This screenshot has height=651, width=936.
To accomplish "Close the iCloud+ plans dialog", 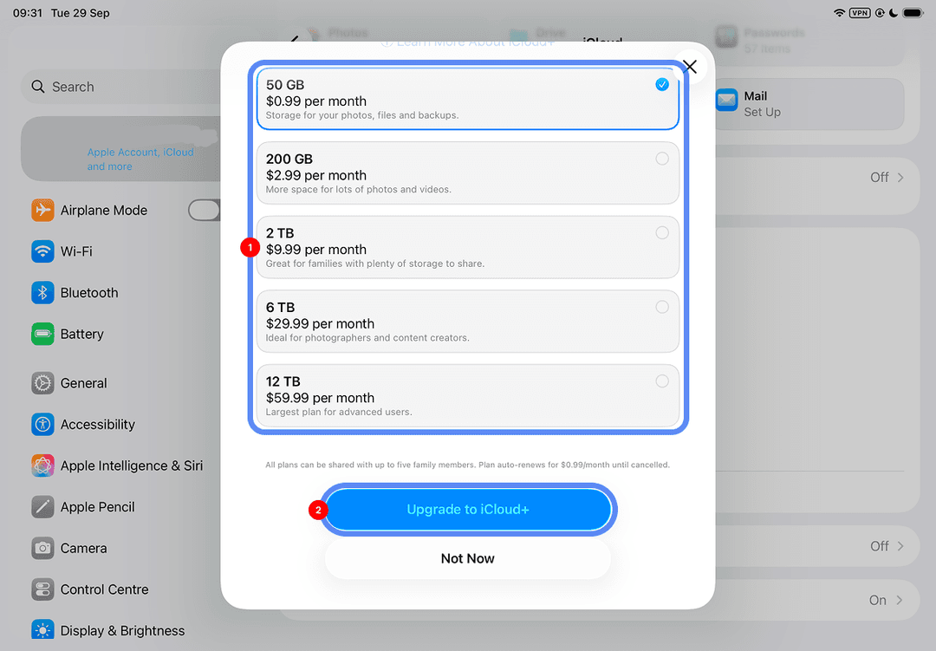I will click(x=690, y=66).
